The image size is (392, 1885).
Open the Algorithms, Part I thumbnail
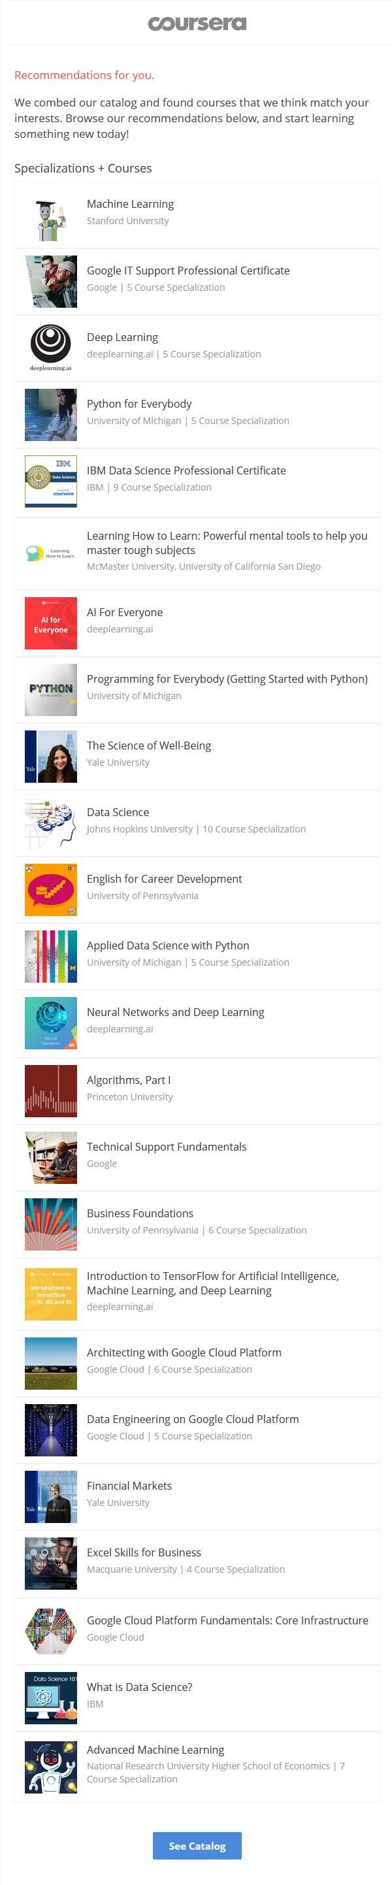[50, 1091]
